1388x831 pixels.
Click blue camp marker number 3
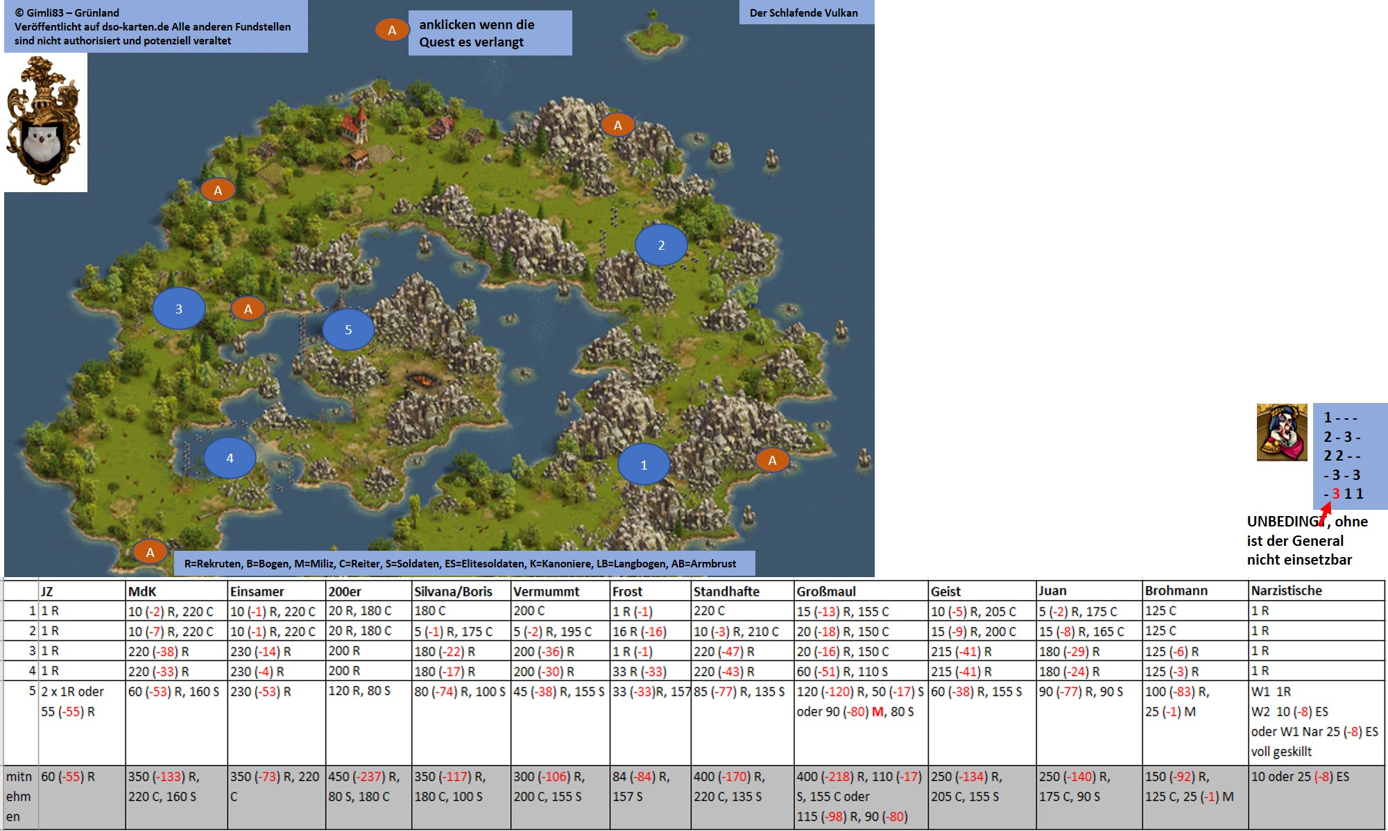pos(179,309)
